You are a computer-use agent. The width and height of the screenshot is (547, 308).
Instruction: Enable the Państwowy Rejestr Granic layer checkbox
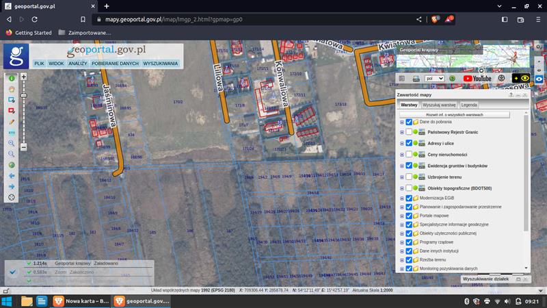click(x=409, y=132)
